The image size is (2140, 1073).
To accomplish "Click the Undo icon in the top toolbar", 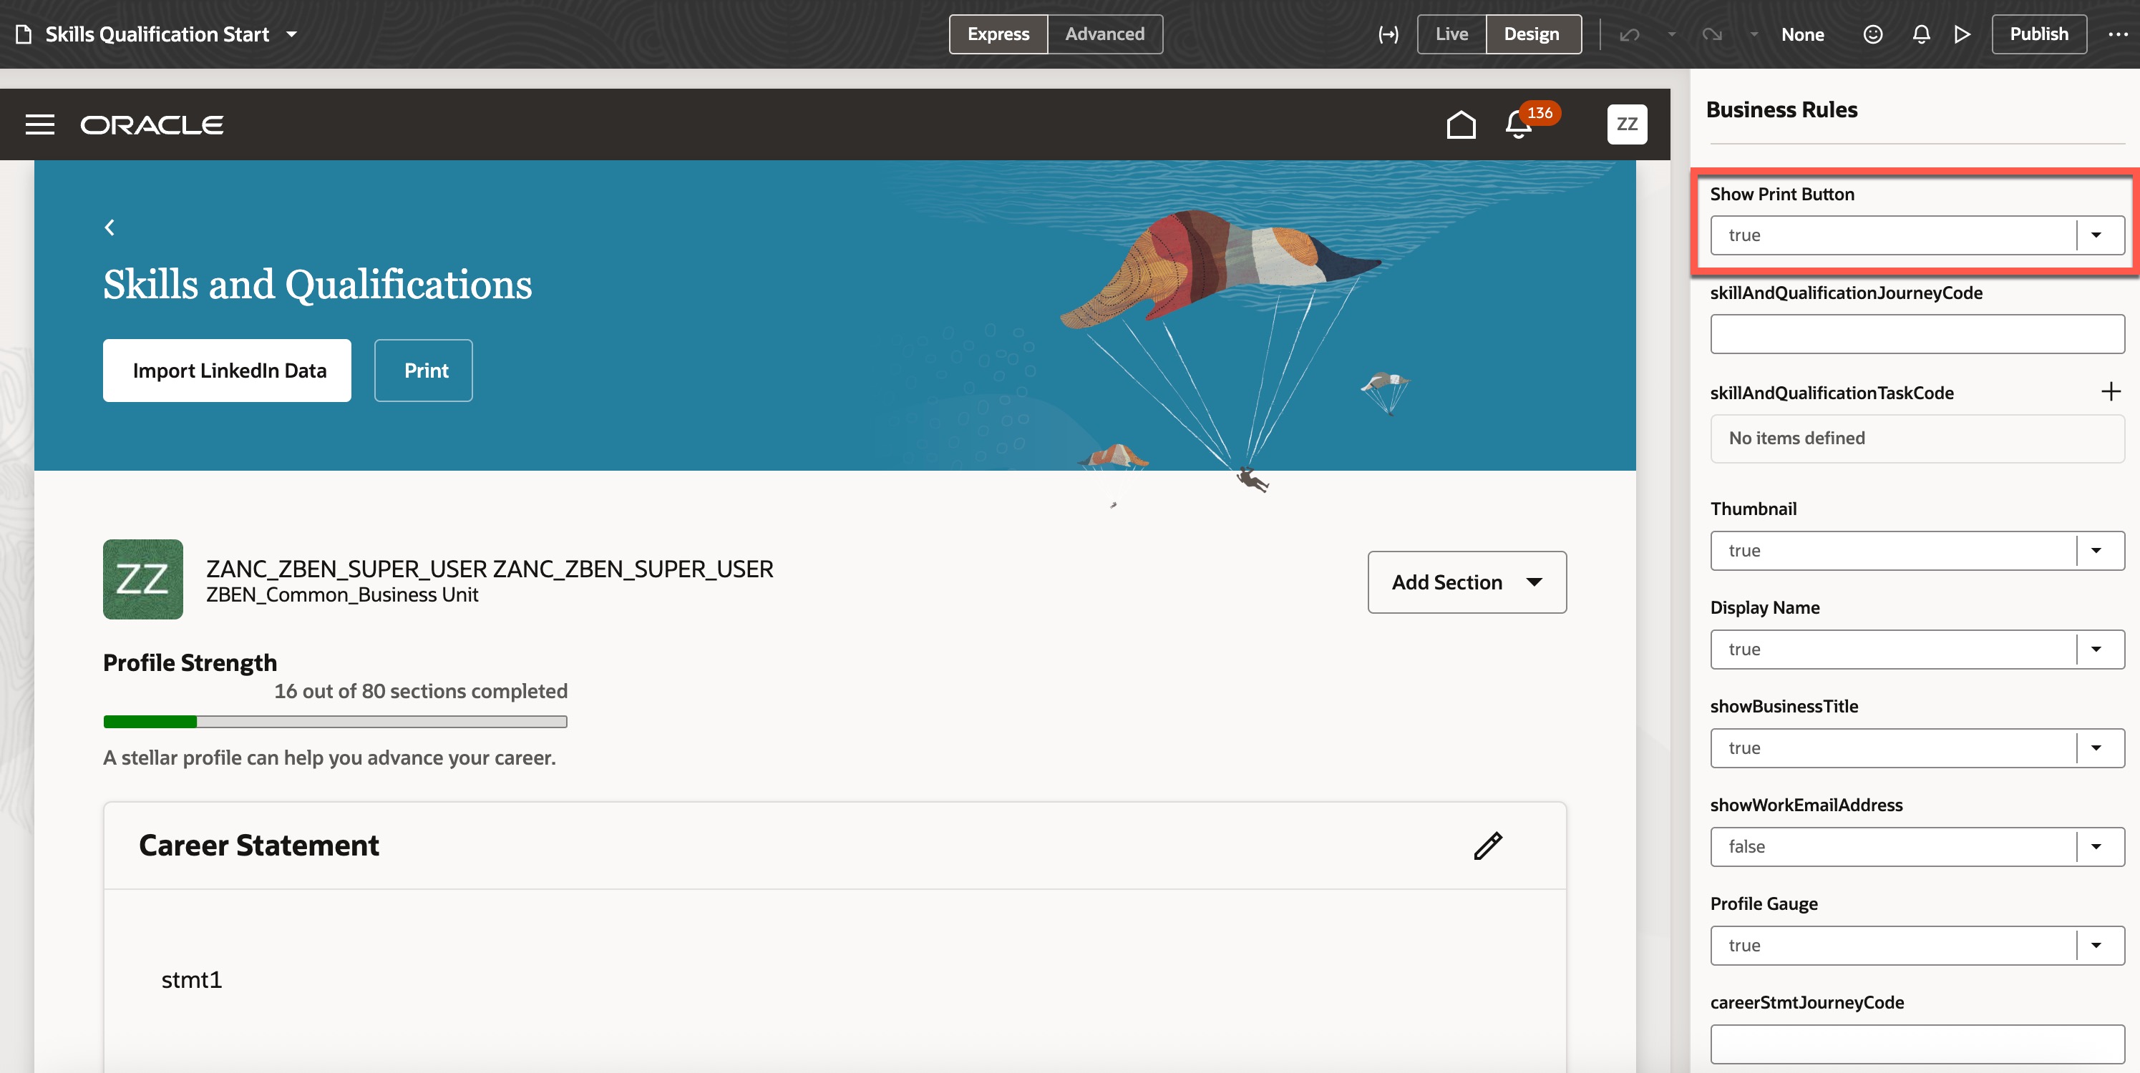I will tap(1630, 34).
